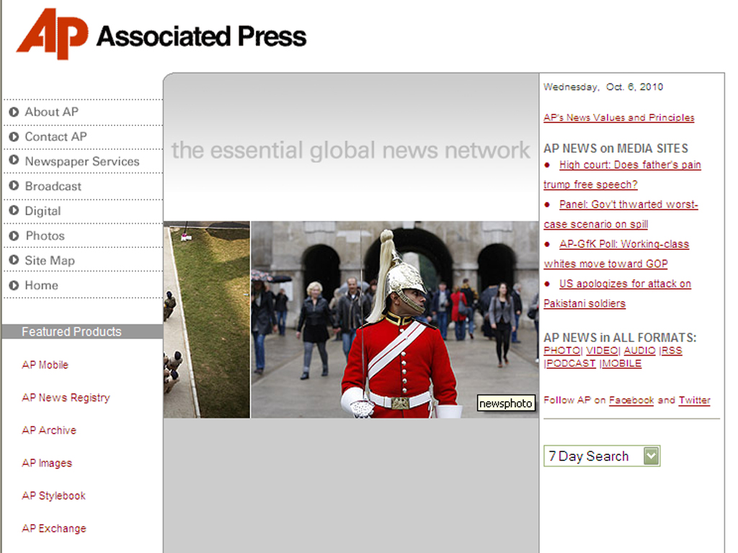Click the arrow bullet beside Home

(14, 285)
